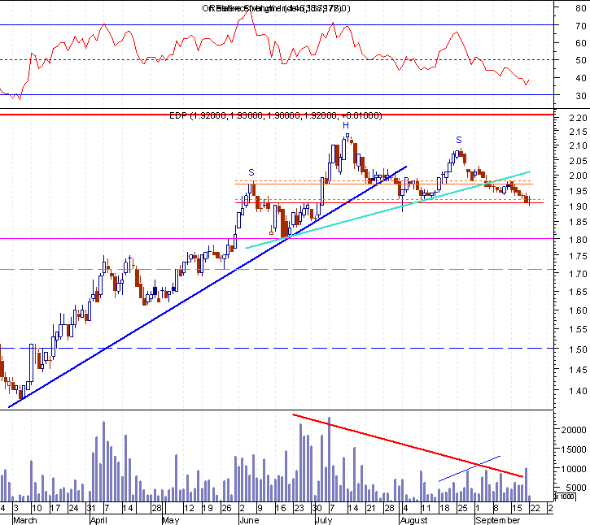Click the March month label
The height and width of the screenshot is (525, 590).
[x=25, y=520]
